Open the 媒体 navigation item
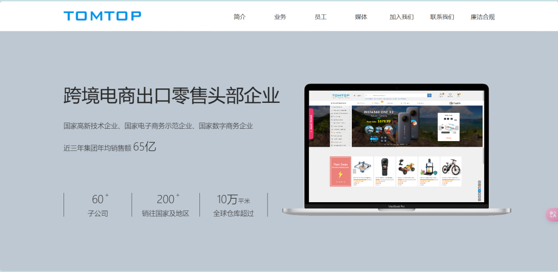Image resolution: width=558 pixels, height=272 pixels. click(361, 17)
